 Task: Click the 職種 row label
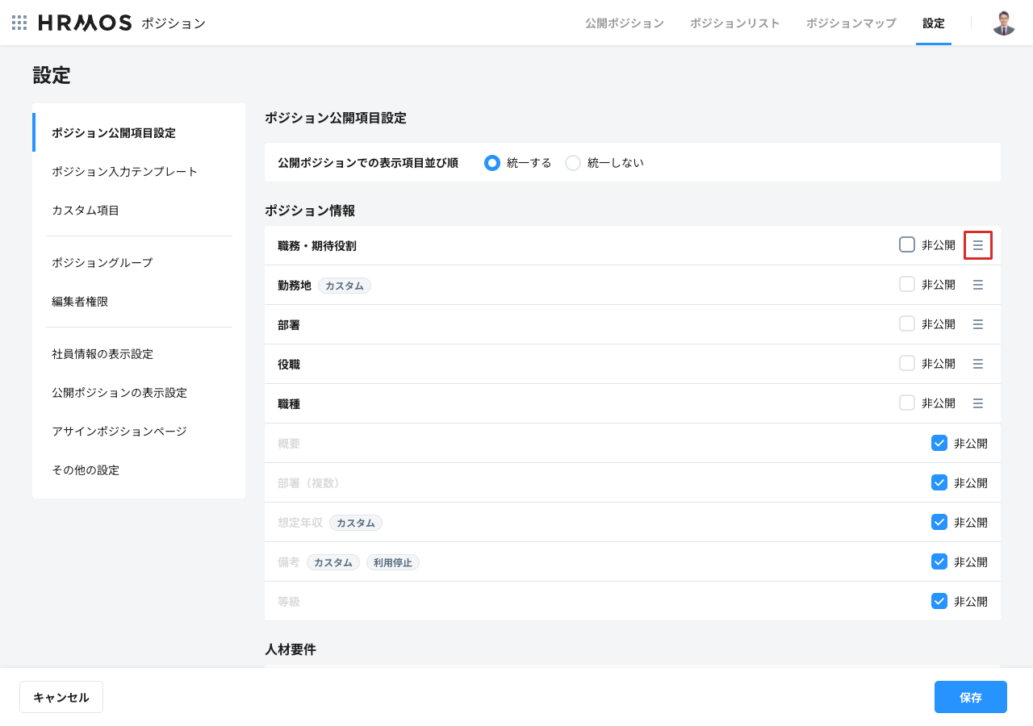pyautogui.click(x=289, y=404)
